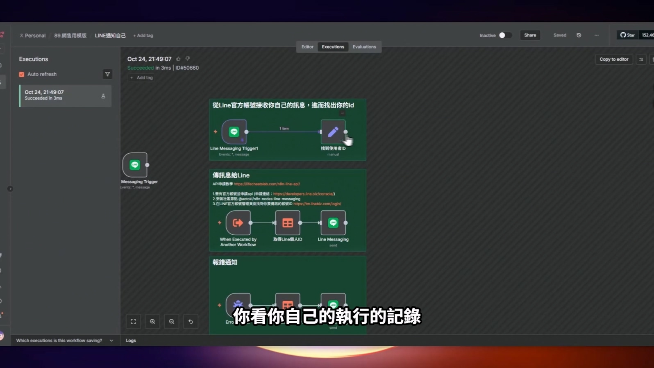Toggle the Auto refresh checkbox
Image resolution: width=654 pixels, height=368 pixels.
click(22, 74)
